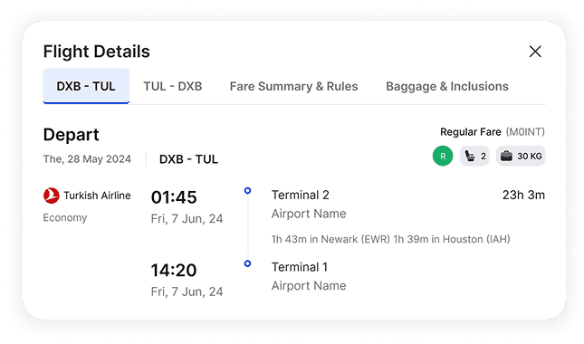Open Fare Summary & Rules tab
Screen dimensions: 584x344
tap(293, 86)
